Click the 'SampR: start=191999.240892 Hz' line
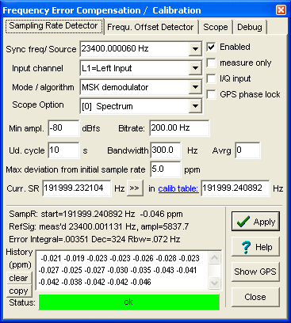This screenshot has height=323, width=291. coord(96,214)
